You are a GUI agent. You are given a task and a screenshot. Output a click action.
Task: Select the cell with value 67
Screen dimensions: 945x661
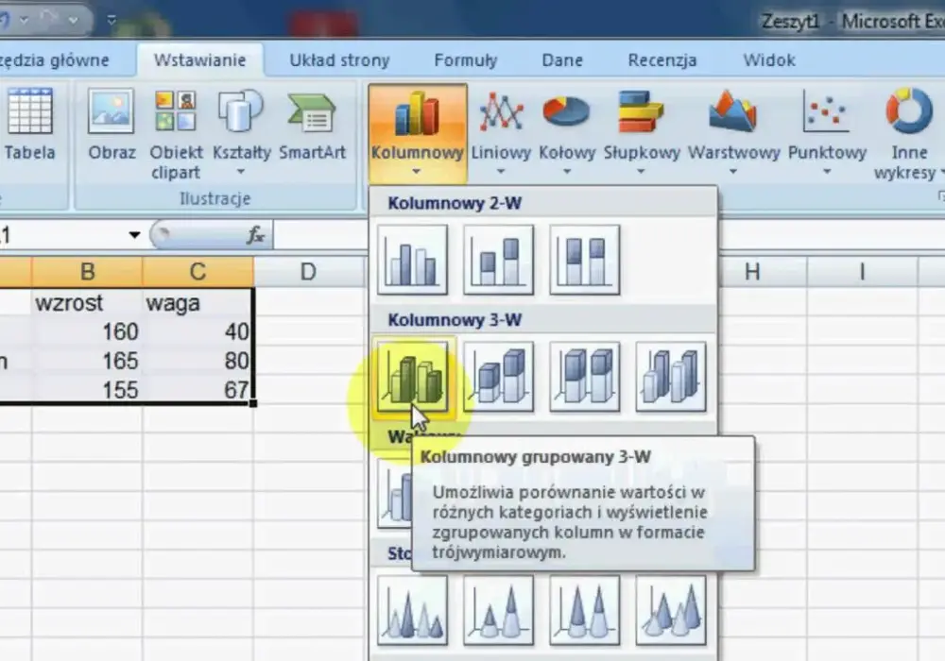198,389
